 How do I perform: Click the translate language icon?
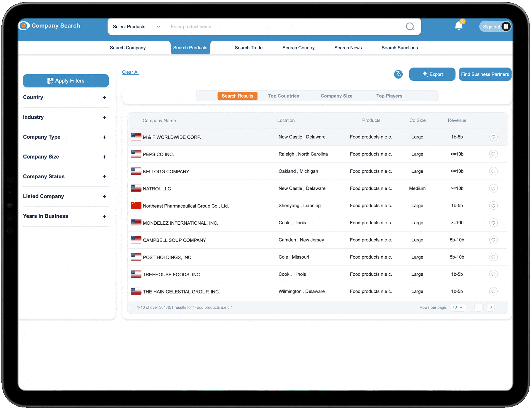(x=398, y=74)
